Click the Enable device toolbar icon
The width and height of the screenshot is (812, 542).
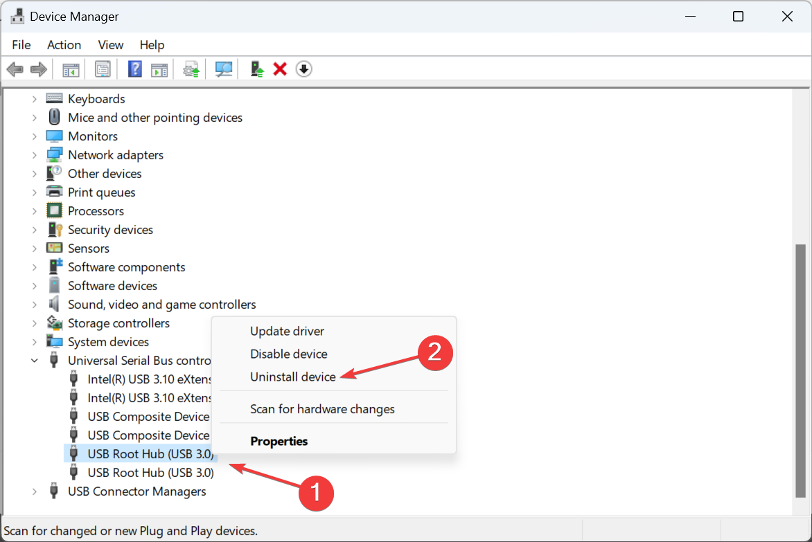[x=257, y=69]
